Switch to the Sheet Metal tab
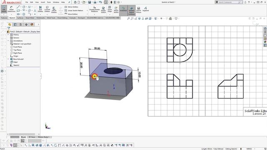The image size is (267, 150). pyautogui.click(x=30, y=18)
